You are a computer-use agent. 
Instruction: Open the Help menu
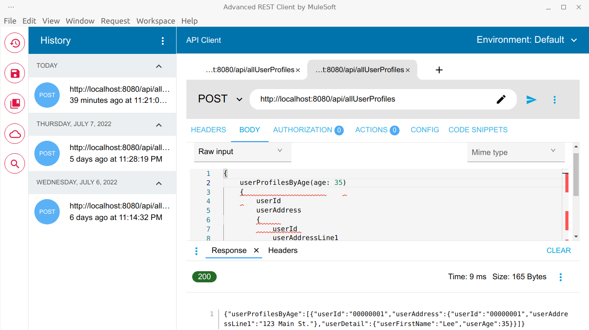189,21
